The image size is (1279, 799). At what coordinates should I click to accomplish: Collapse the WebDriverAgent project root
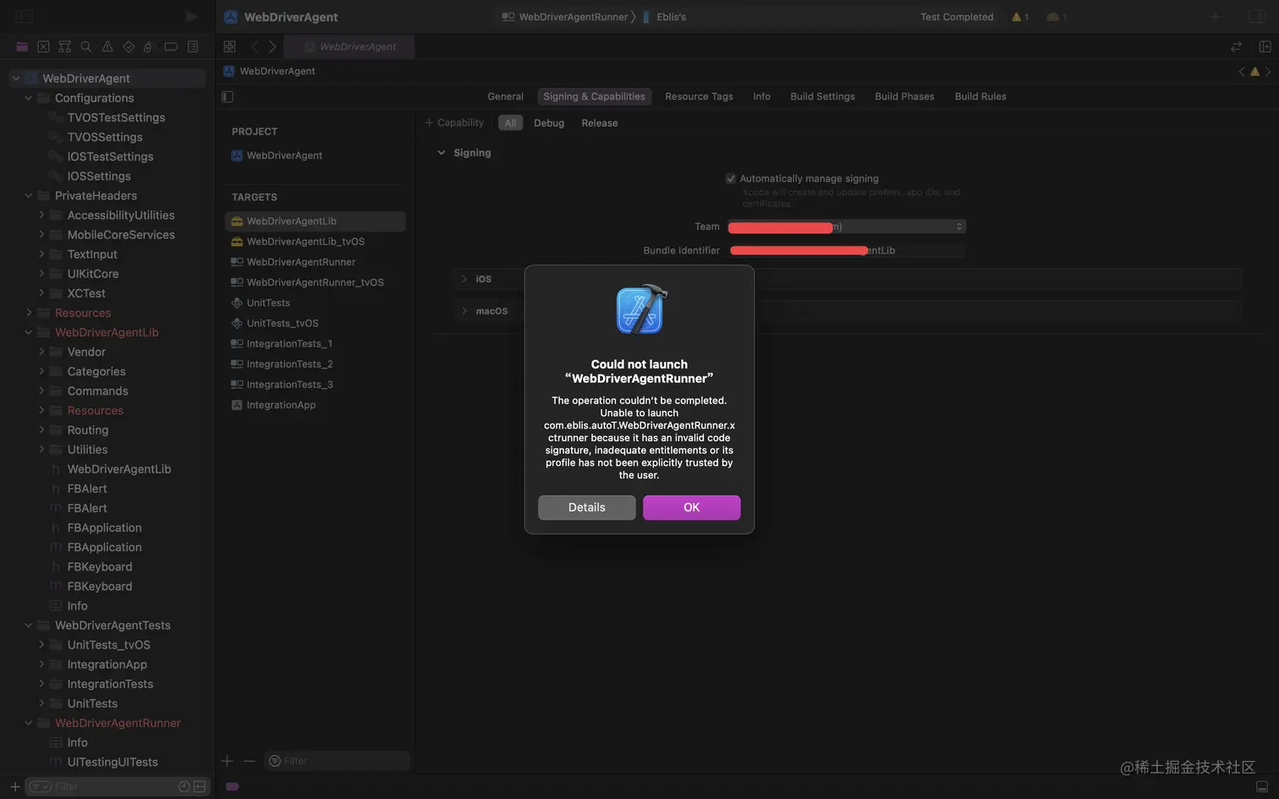[15, 79]
